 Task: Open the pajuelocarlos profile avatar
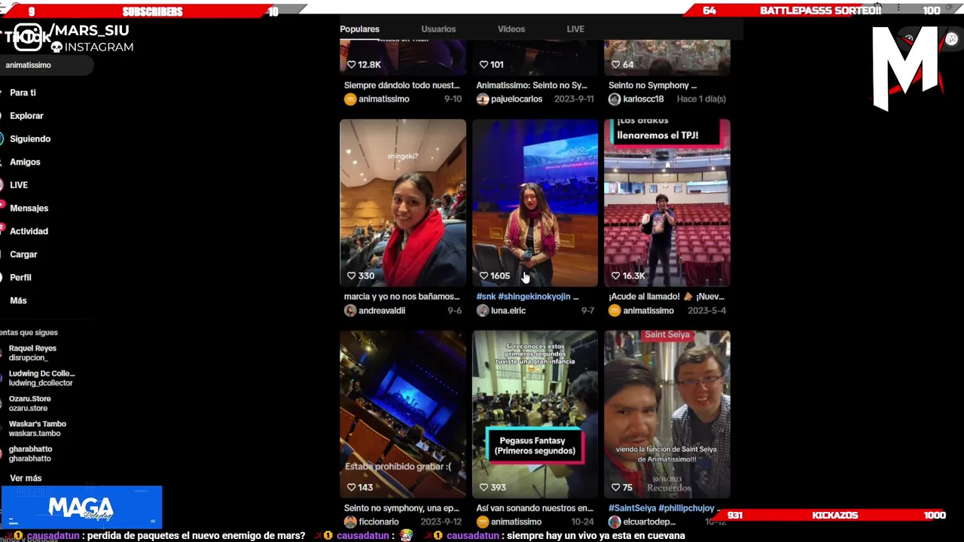[483, 99]
